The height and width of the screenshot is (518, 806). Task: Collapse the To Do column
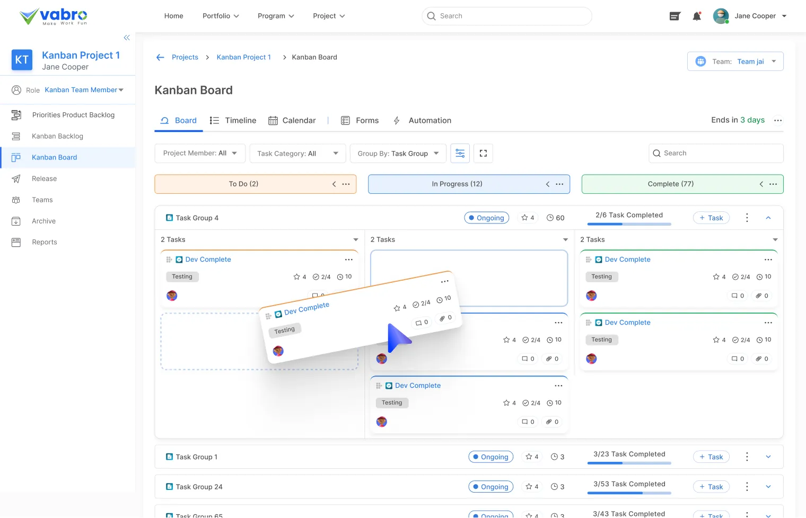click(x=334, y=184)
